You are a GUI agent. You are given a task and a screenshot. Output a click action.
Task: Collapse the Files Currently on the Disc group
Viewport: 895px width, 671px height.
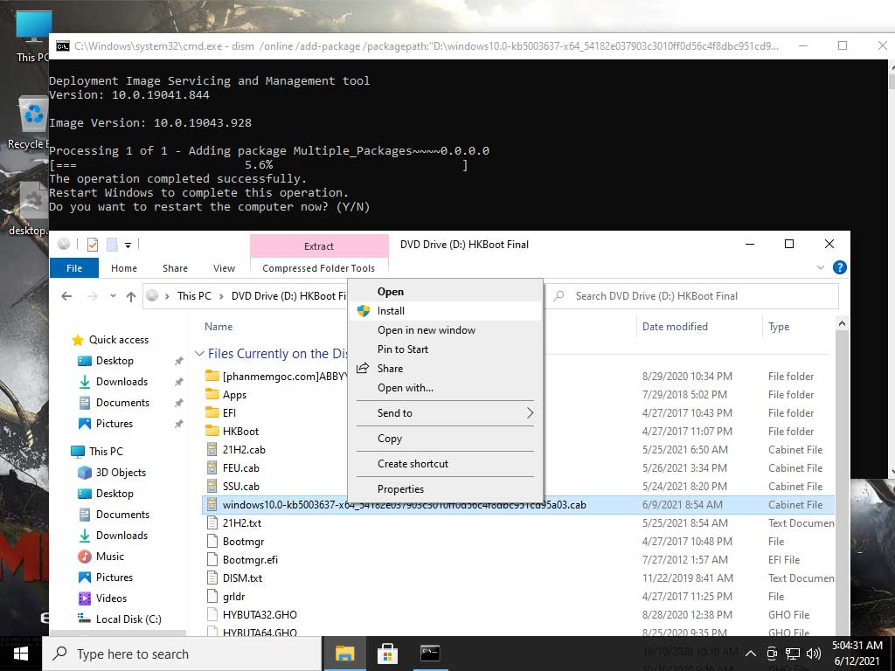[200, 354]
